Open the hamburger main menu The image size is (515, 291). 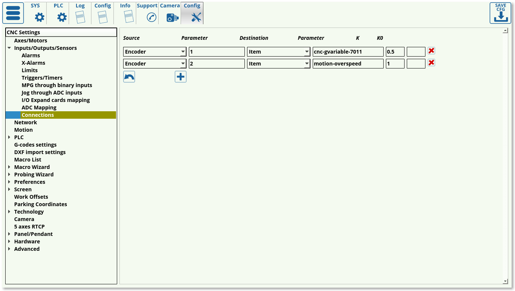pyautogui.click(x=13, y=13)
